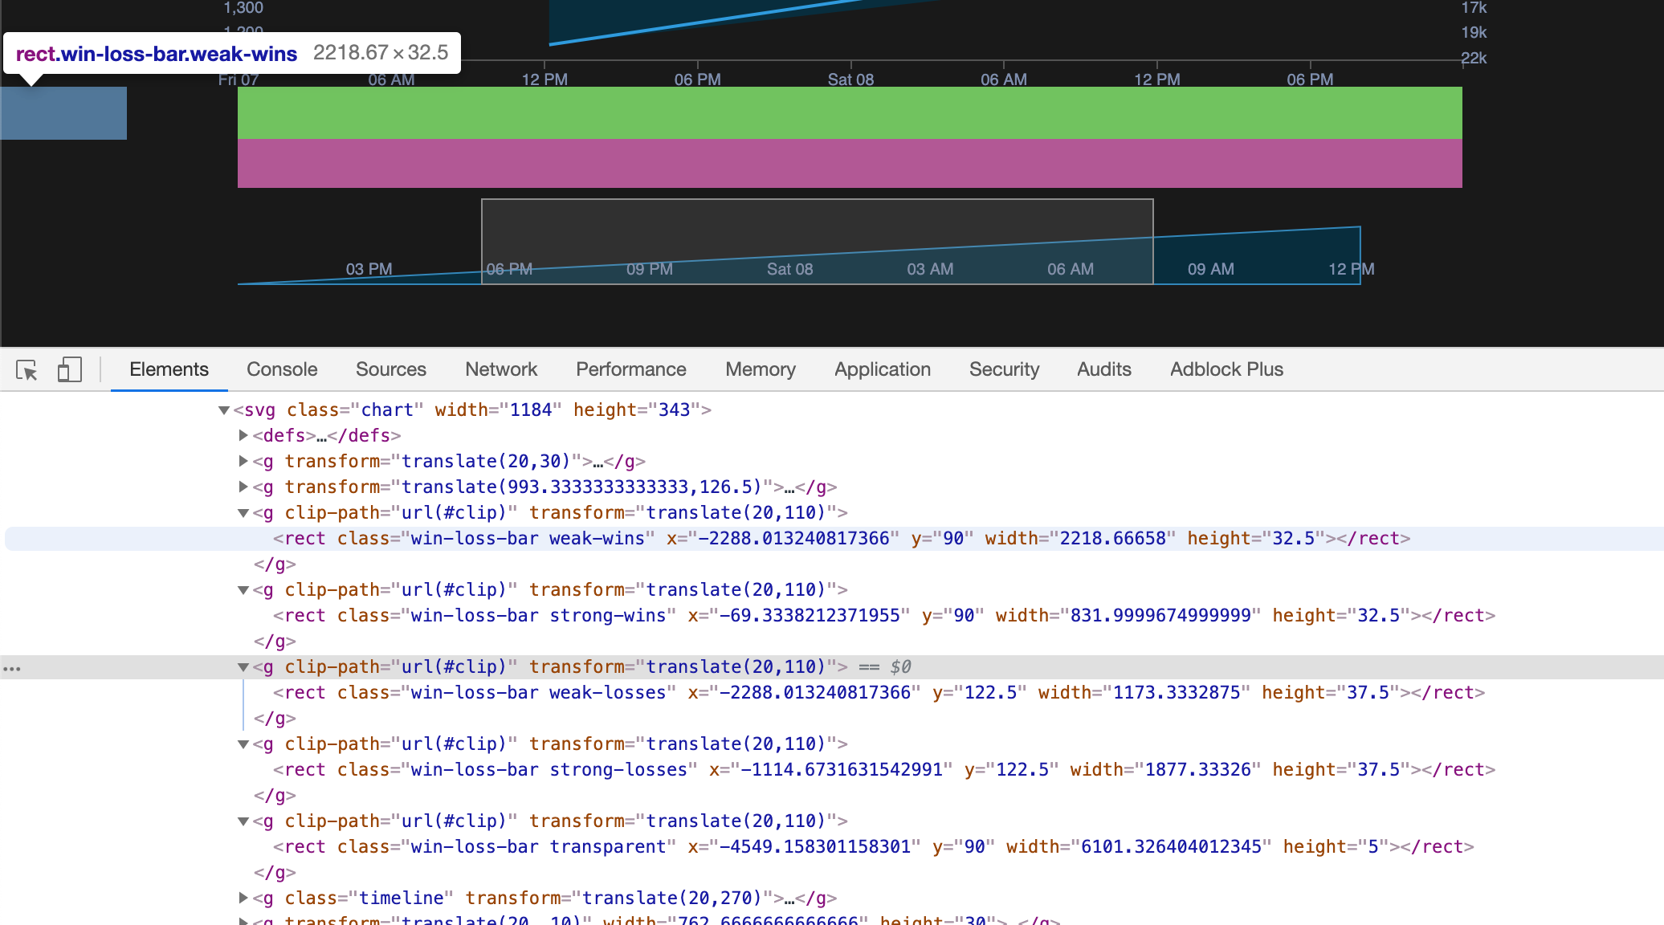
Task: Open the Audits tab
Action: point(1104,369)
